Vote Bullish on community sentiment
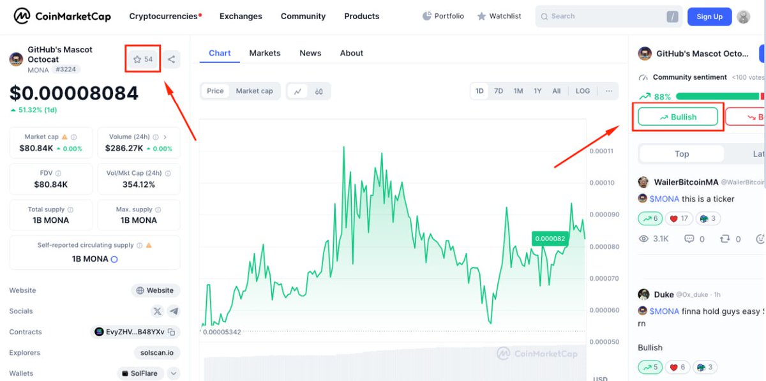The image size is (766, 381). click(678, 117)
